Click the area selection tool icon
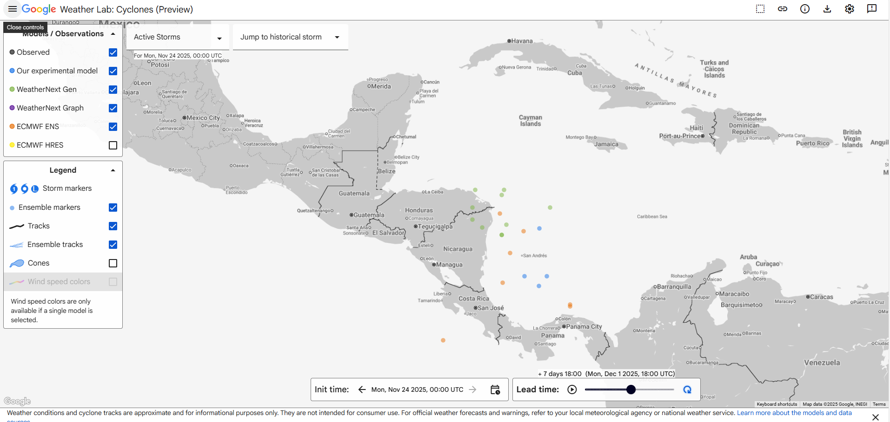 (x=760, y=9)
